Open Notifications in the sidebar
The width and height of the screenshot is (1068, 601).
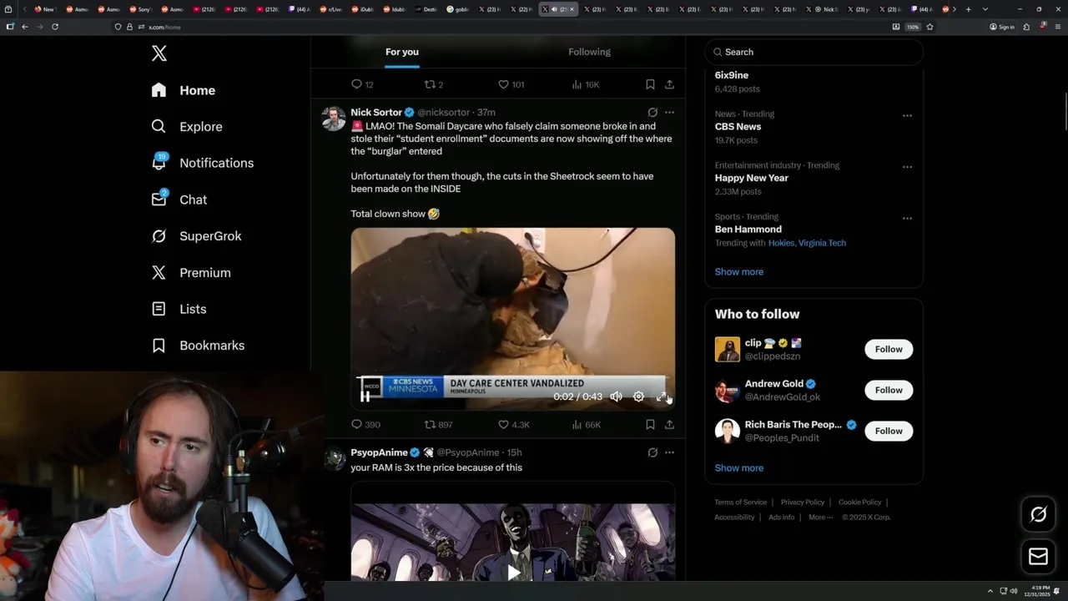click(x=202, y=163)
